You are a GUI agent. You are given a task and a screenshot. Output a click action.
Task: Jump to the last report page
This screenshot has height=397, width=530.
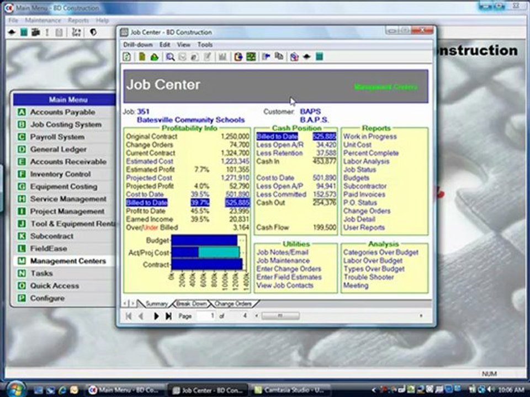[168, 316]
